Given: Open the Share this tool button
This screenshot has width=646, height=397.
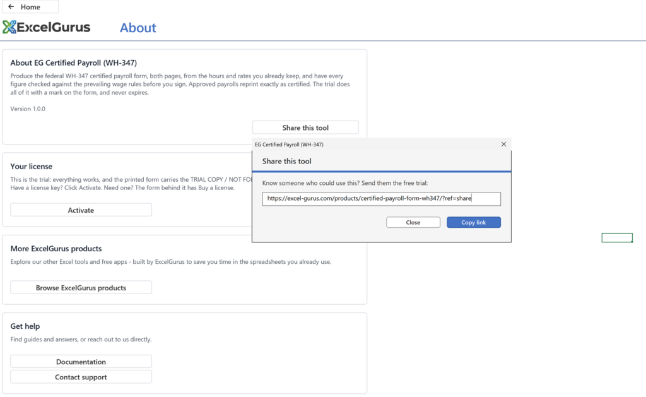Looking at the screenshot, I should point(305,127).
